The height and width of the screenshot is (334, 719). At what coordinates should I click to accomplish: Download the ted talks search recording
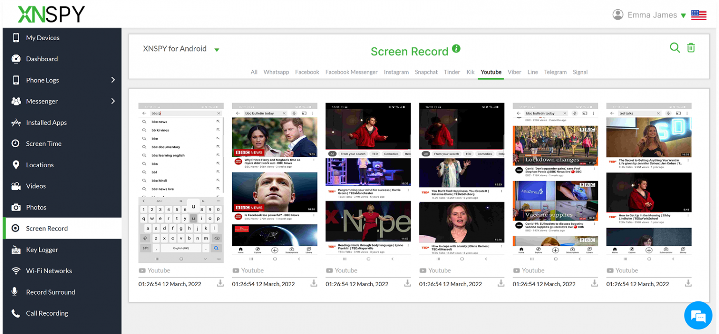[688, 283]
